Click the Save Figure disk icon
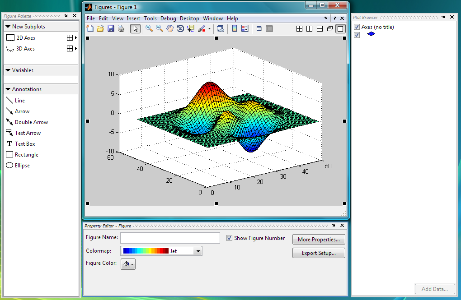This screenshot has width=461, height=300. click(111, 29)
